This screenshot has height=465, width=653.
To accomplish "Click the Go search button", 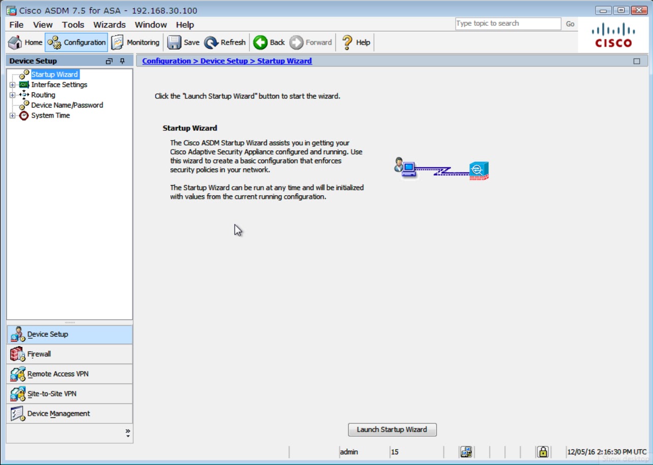I will [570, 24].
